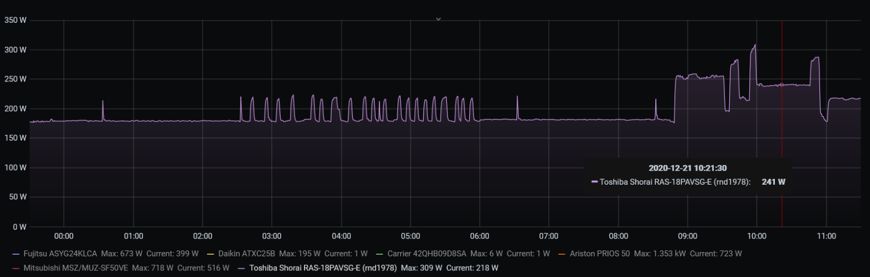Click Mitsubishi 'Max: 718 W' legend value
This screenshot has height=277, width=870.
point(153,268)
